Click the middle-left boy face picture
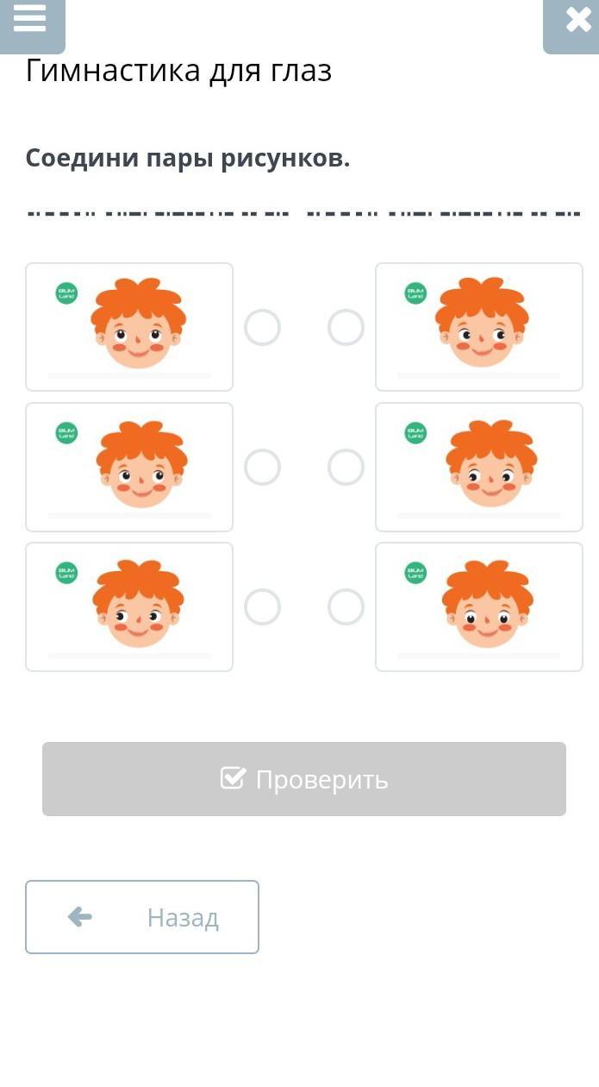The height and width of the screenshot is (1087, 599). click(x=141, y=465)
